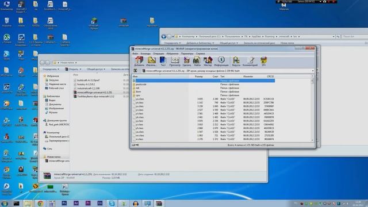Screen dimensions: 368x207
Task: Sort by the CRC32 column in WinRAR
Action: click(270, 76)
